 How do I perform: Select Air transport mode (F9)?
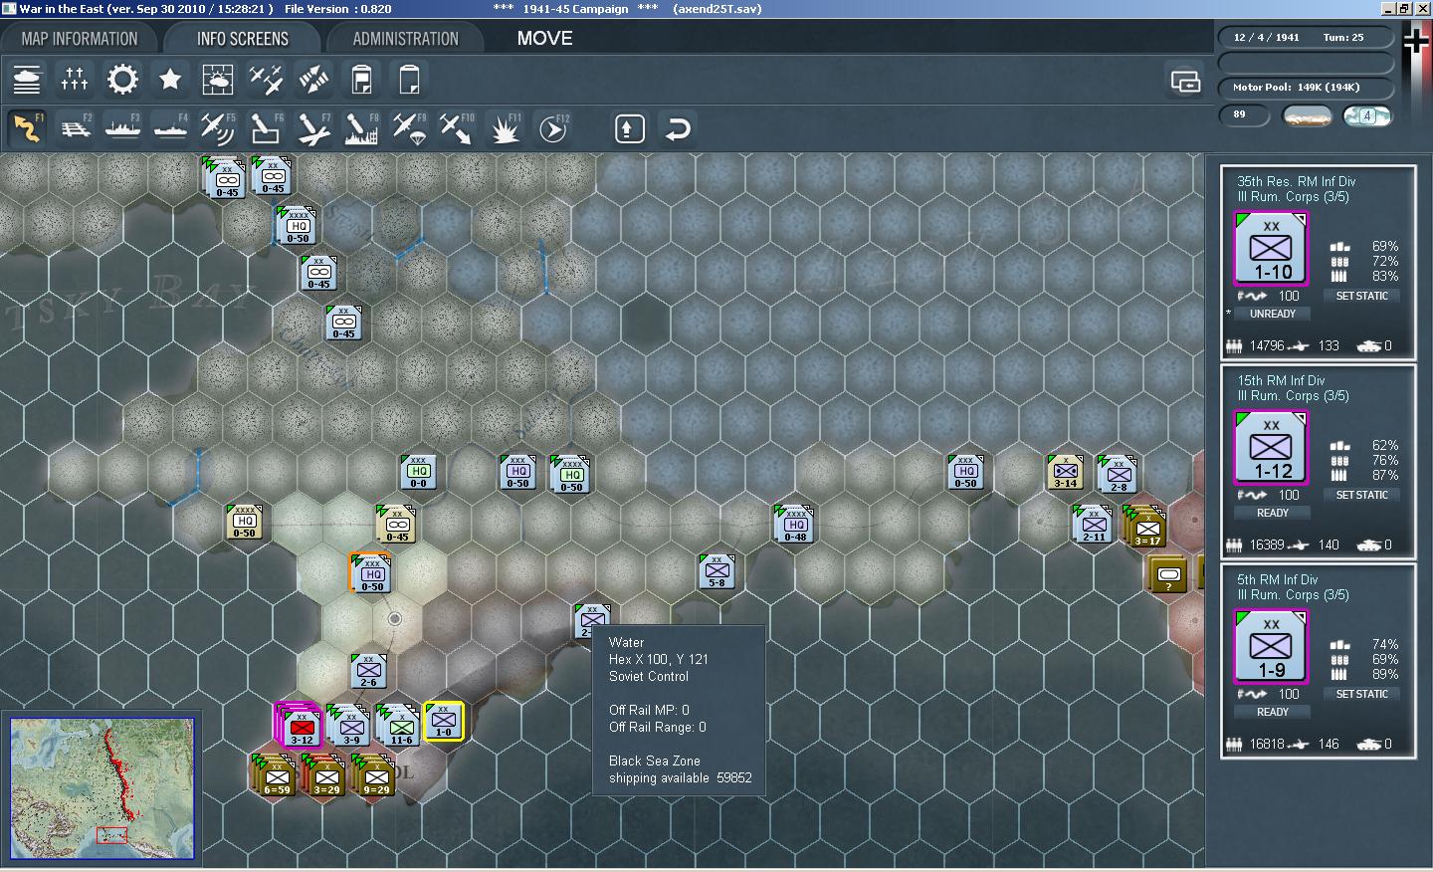(x=409, y=128)
